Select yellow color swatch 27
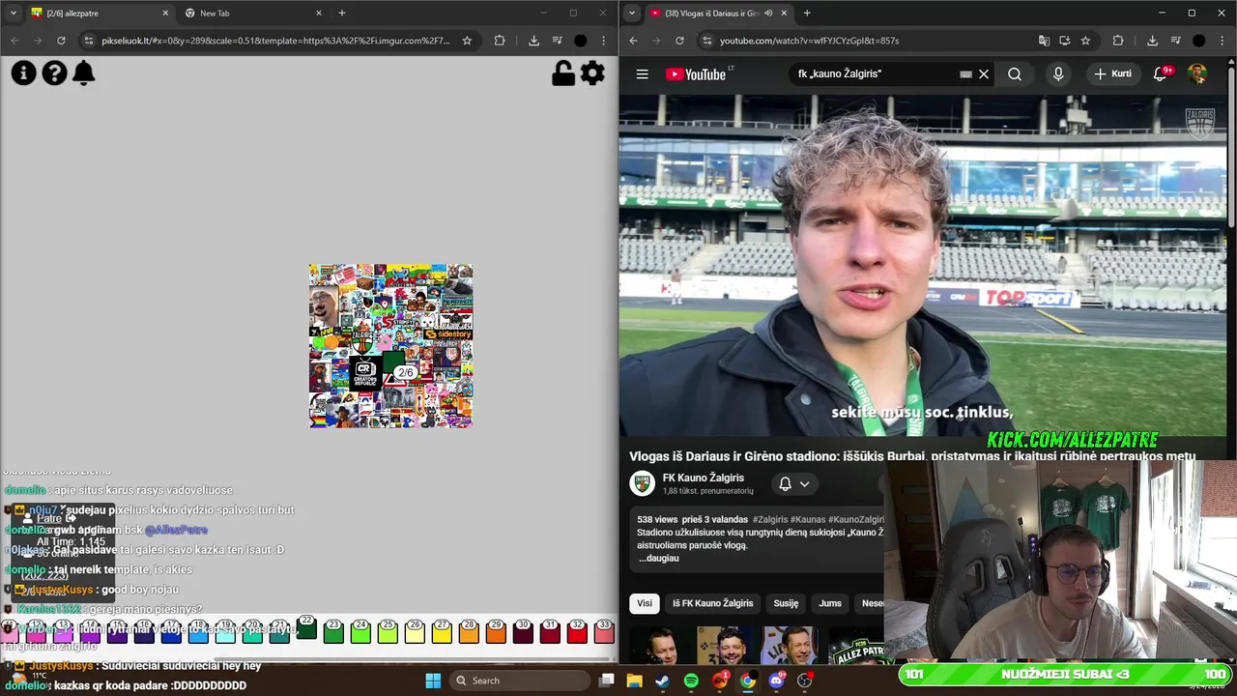This screenshot has width=1237, height=696. pyautogui.click(x=442, y=632)
